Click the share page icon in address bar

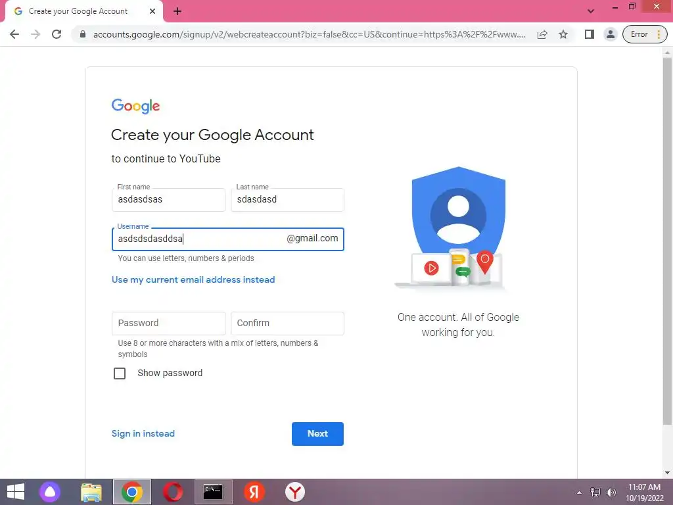click(x=542, y=34)
